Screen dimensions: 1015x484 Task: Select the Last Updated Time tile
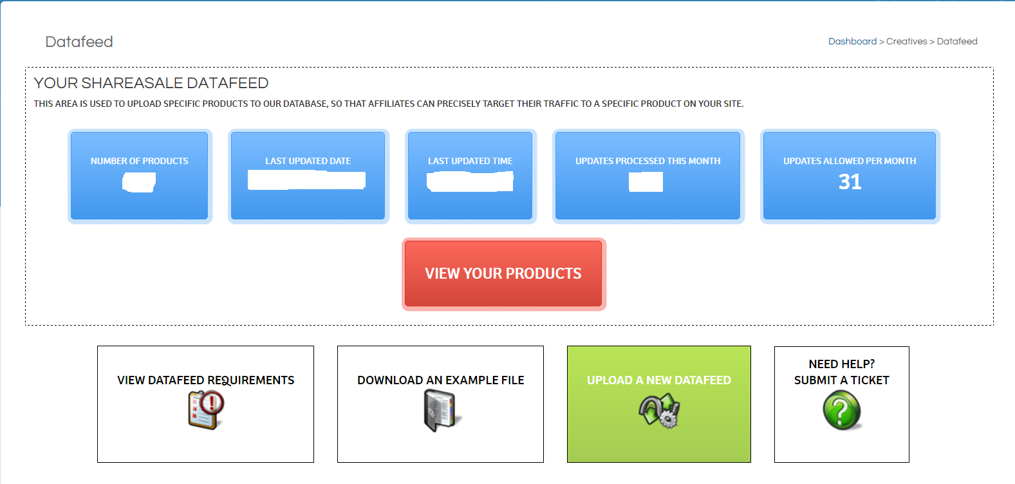[x=470, y=176]
